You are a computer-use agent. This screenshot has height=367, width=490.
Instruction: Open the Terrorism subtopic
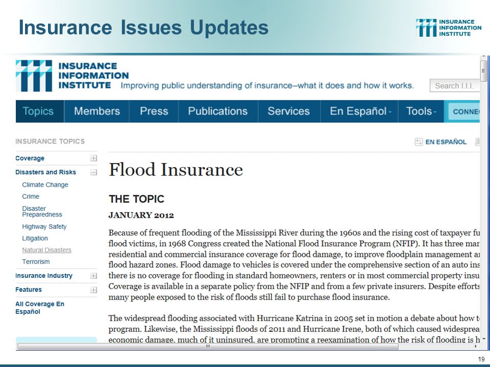pyautogui.click(x=36, y=262)
